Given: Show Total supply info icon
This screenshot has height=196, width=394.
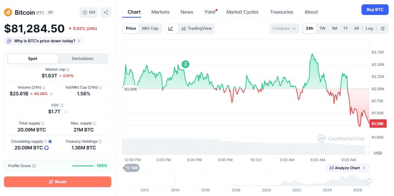Looking at the screenshot, I should point(43,123).
